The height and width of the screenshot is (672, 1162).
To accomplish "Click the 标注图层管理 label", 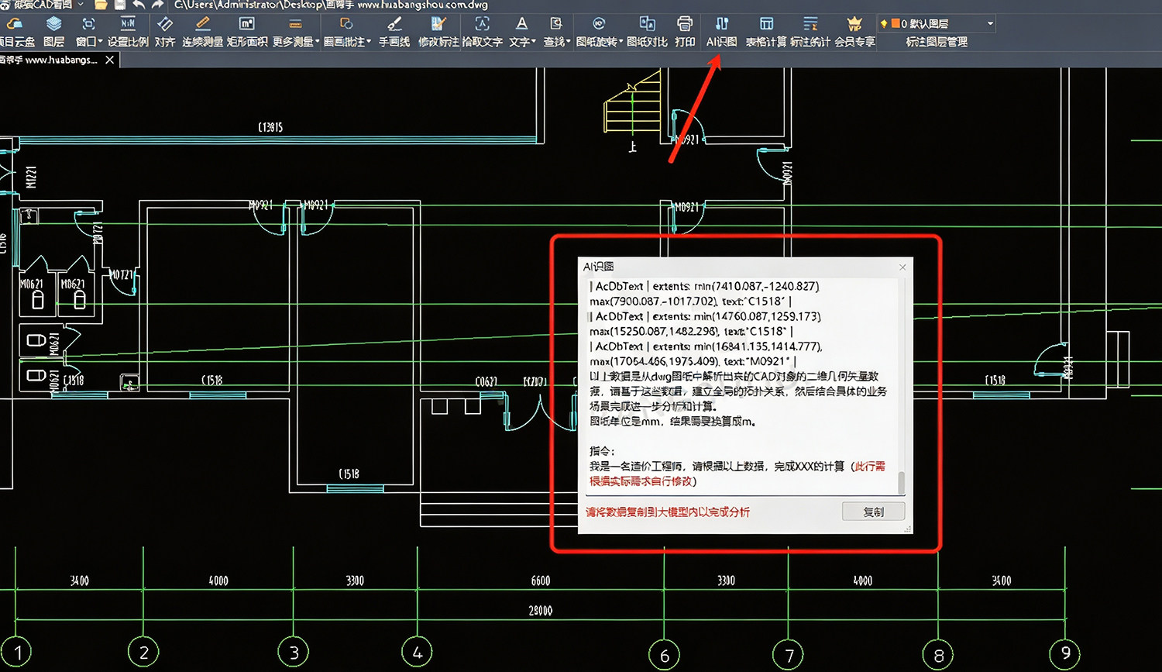I will tap(937, 42).
